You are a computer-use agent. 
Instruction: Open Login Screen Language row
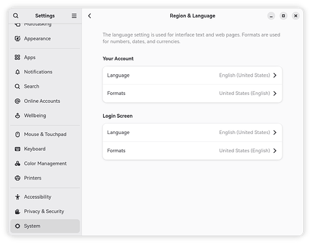[192, 133]
